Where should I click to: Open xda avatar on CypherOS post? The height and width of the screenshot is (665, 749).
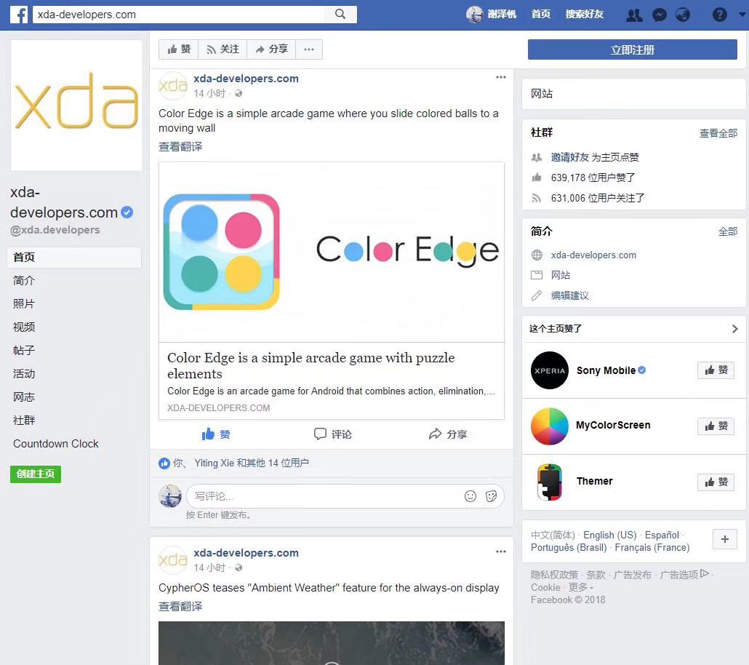point(172,560)
